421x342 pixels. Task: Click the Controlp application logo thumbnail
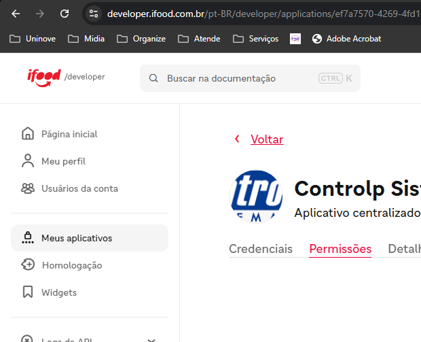coord(256,196)
